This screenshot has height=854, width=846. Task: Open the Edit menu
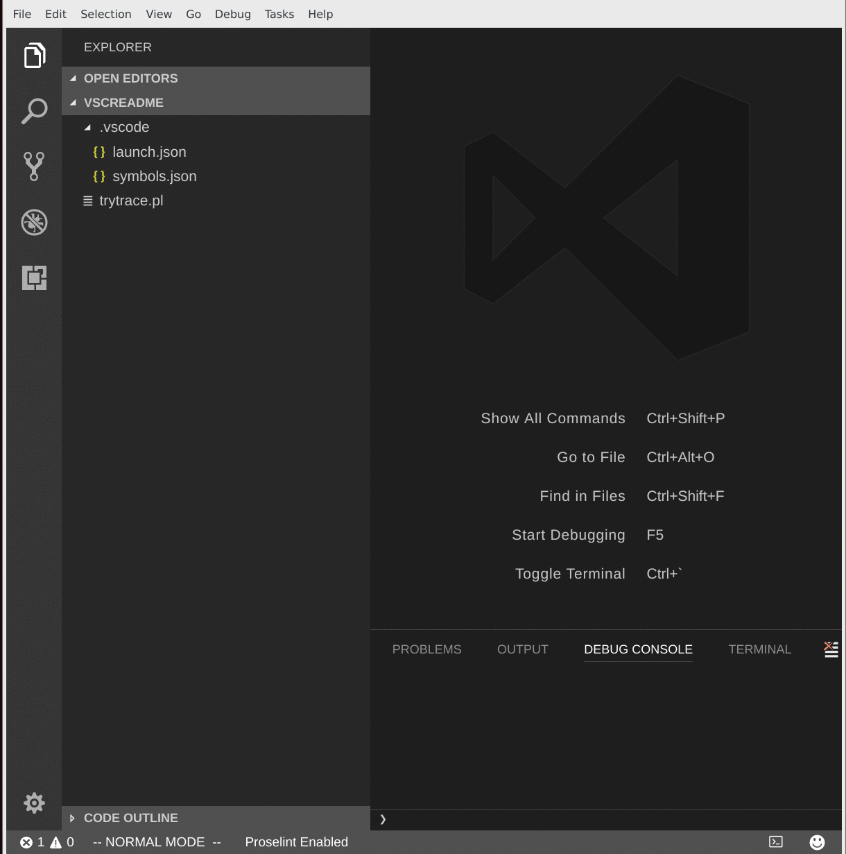[x=55, y=14]
